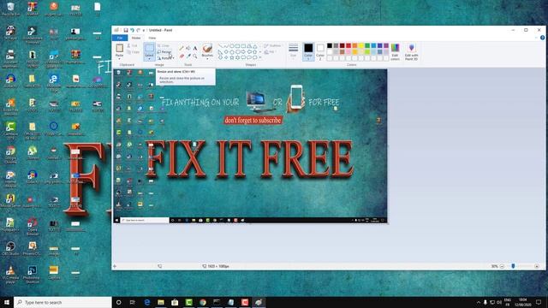Viewport: 548px width, 308px height.
Task: Collapse the ribbon with the arrow
Action: [537, 38]
